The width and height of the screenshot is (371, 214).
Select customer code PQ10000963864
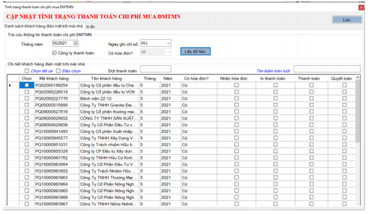point(51,164)
